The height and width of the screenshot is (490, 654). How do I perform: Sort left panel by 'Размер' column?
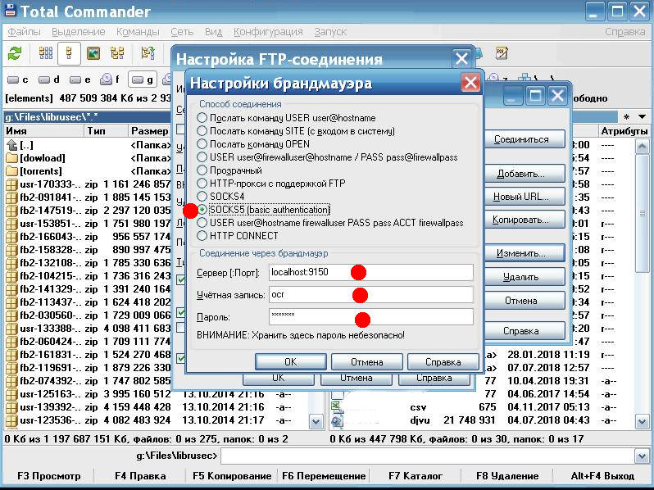150,131
